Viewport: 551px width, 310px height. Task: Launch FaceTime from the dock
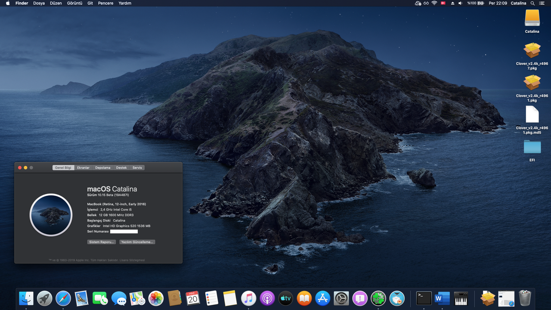[100, 298]
